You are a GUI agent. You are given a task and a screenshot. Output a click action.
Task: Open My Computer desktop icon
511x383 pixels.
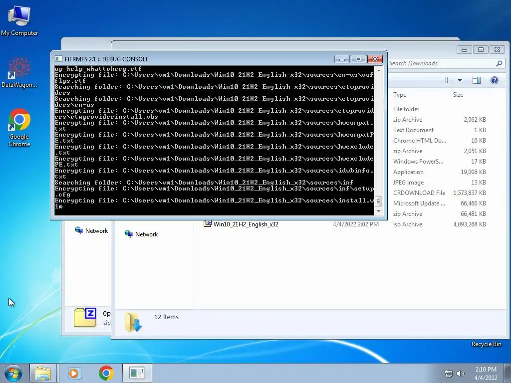[19, 20]
